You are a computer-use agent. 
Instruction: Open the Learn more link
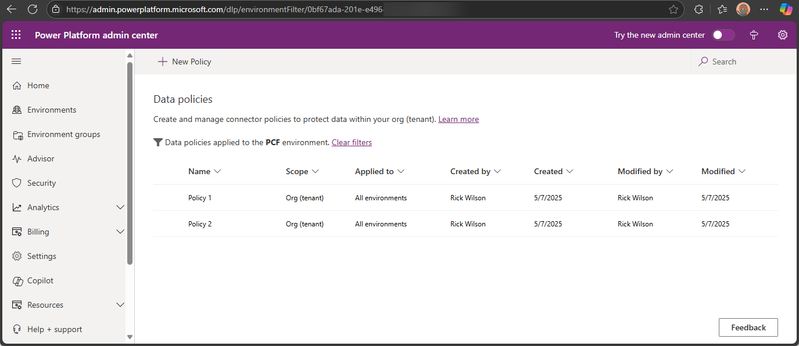point(458,119)
